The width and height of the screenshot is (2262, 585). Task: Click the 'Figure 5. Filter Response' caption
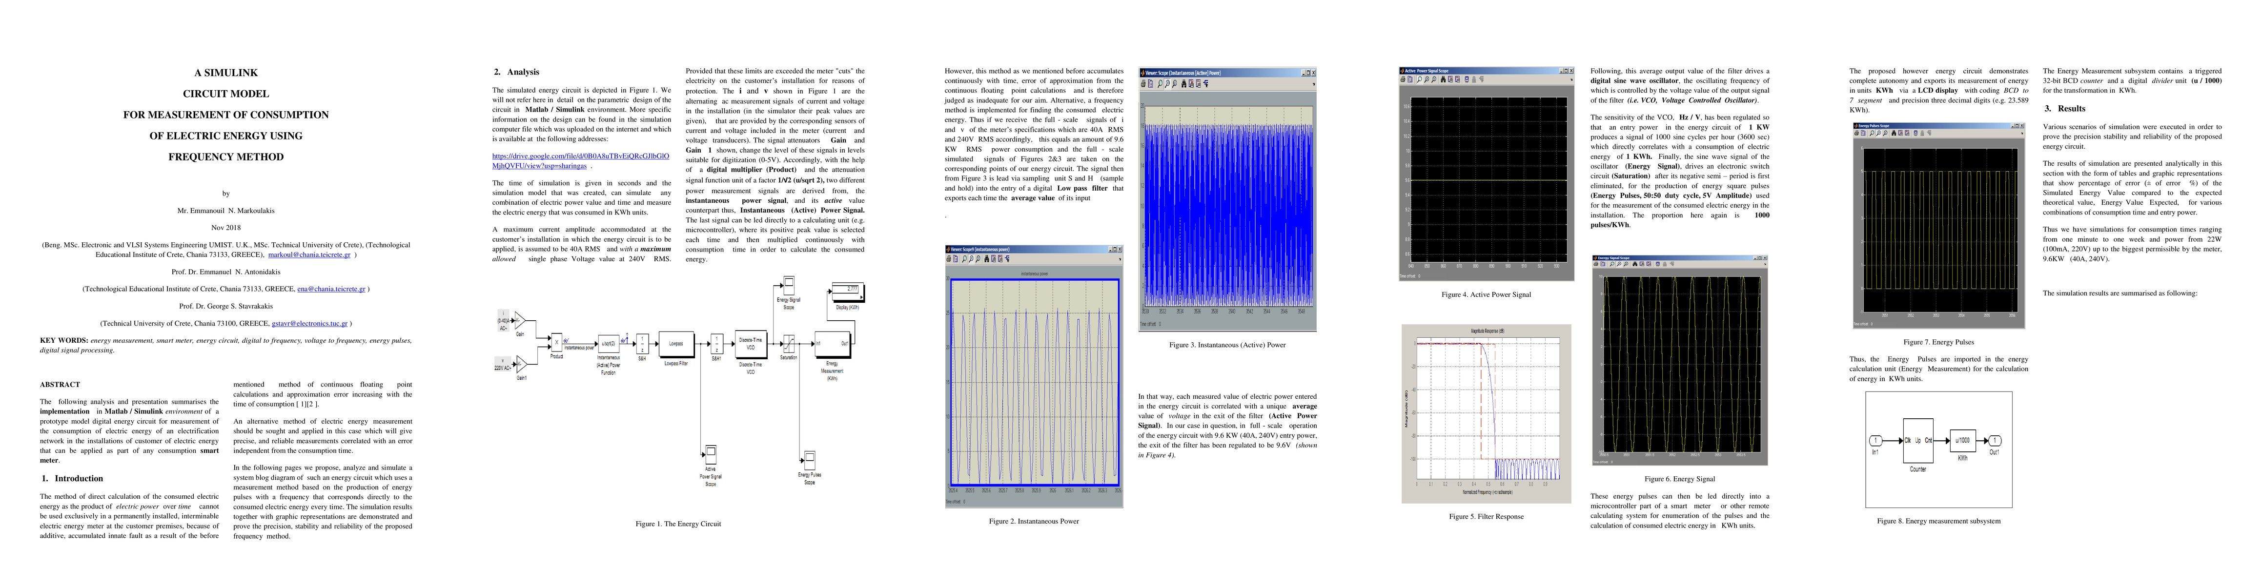click(x=1486, y=517)
